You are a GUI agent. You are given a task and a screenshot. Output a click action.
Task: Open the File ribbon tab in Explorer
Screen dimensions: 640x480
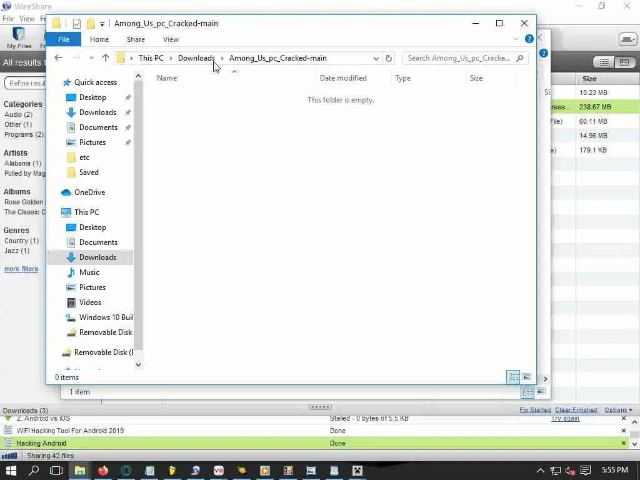click(63, 39)
